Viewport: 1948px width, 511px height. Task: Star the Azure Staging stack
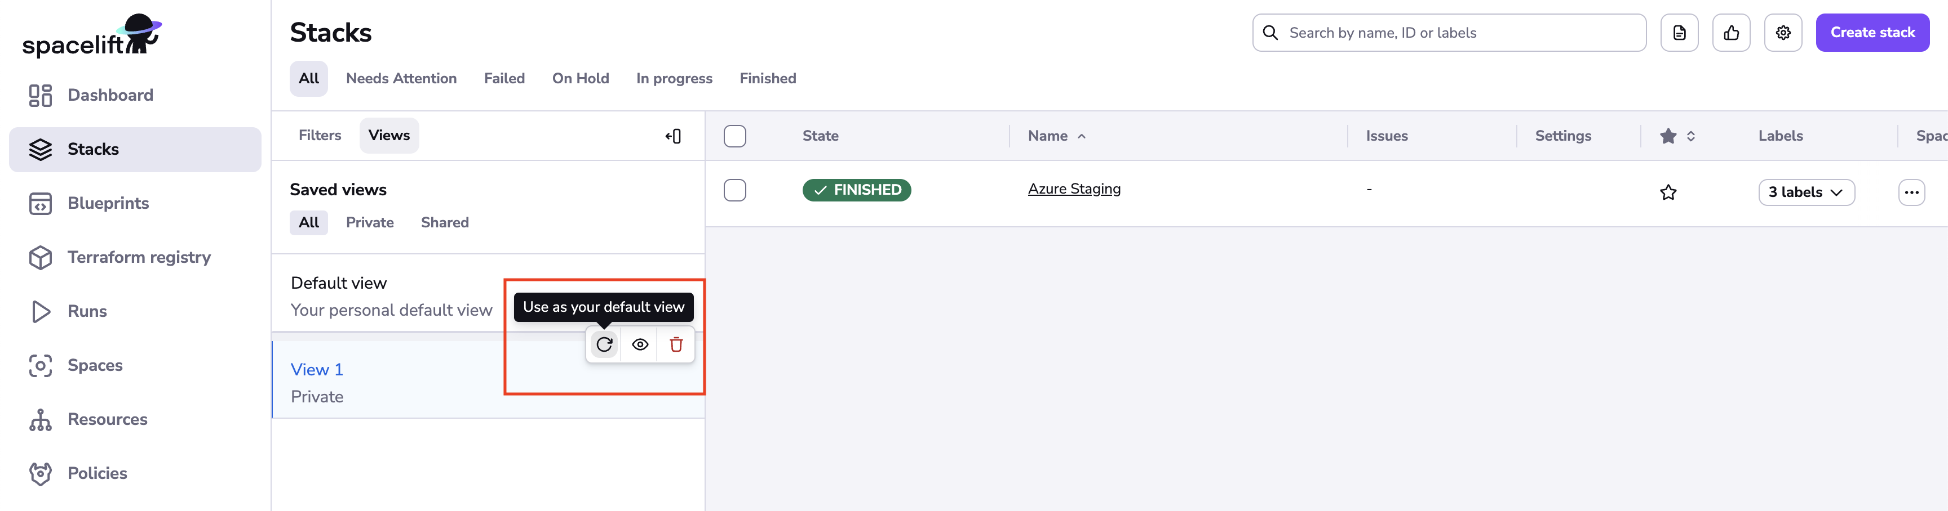tap(1667, 192)
